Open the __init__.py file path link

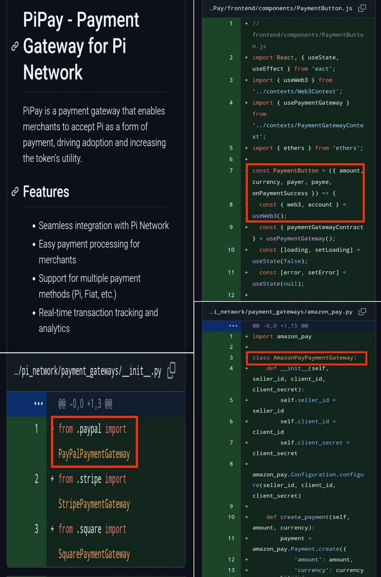point(89,371)
